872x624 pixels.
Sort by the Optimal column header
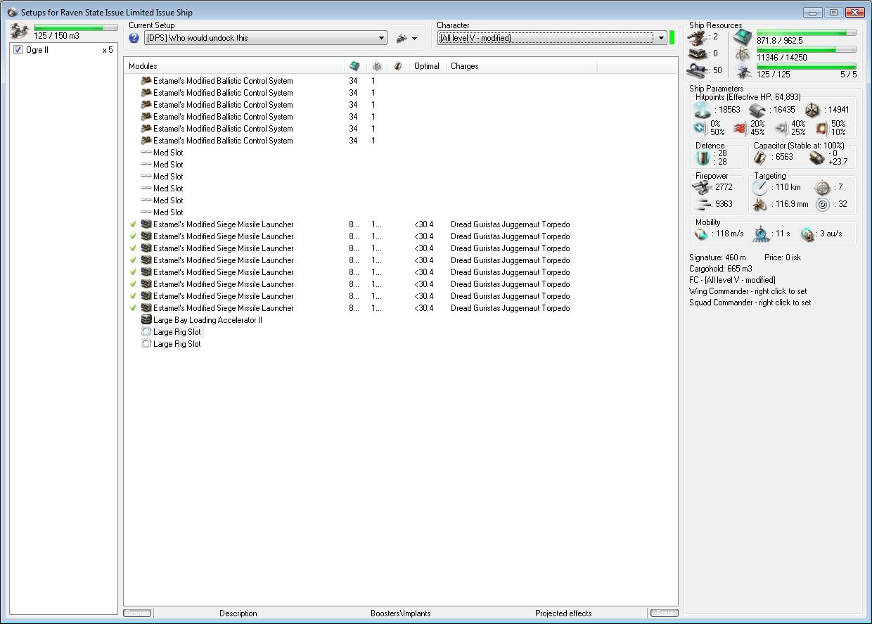tap(428, 66)
